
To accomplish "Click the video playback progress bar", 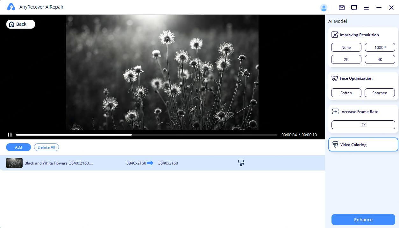I will (x=146, y=134).
